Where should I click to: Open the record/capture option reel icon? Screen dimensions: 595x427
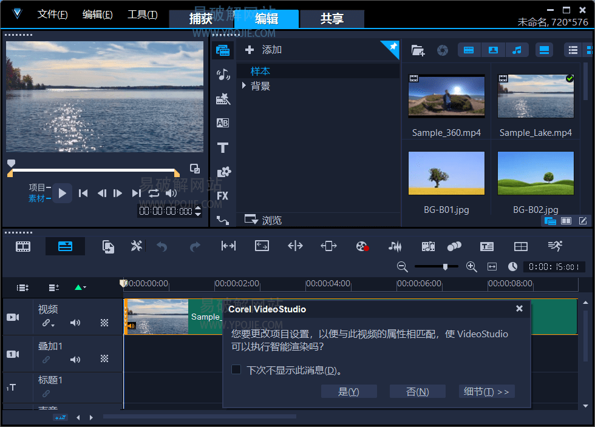click(362, 246)
